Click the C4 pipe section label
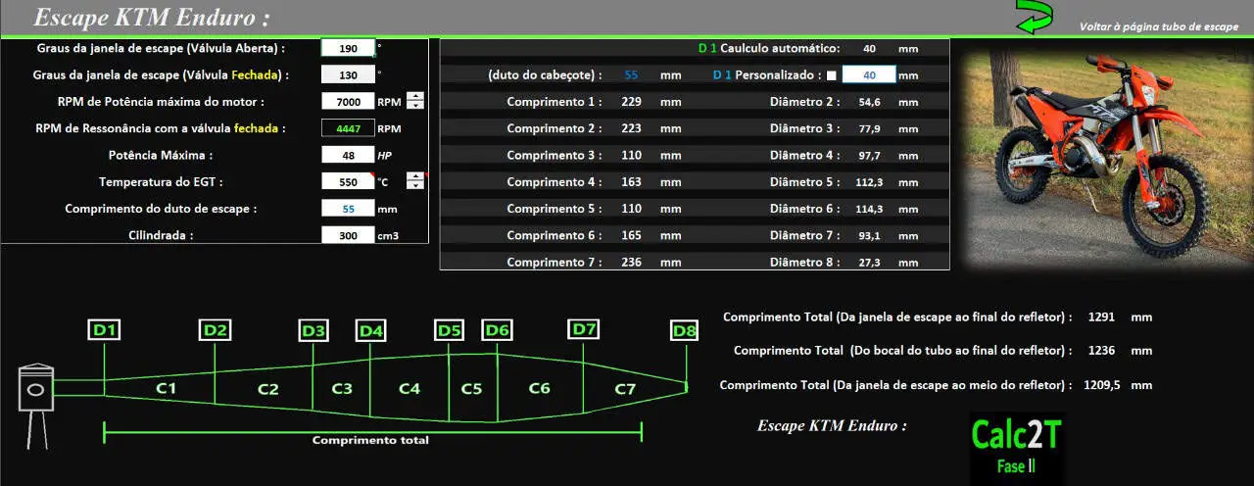Viewport: 1254px width, 486px height. point(410,389)
